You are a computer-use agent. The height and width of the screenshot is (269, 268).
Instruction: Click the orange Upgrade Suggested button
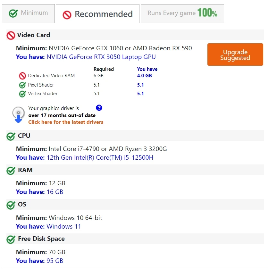tap(235, 55)
